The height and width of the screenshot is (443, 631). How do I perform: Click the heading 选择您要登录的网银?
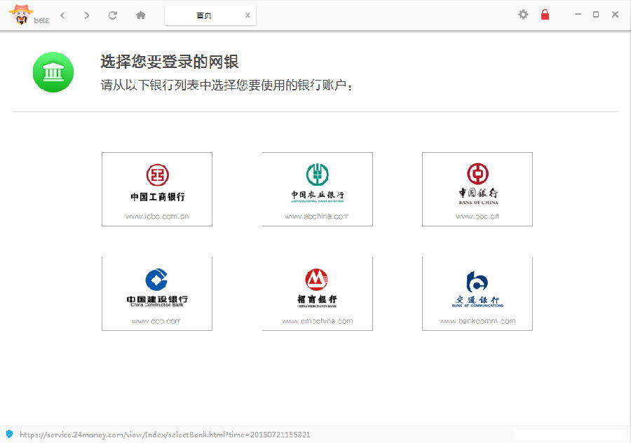tap(170, 62)
